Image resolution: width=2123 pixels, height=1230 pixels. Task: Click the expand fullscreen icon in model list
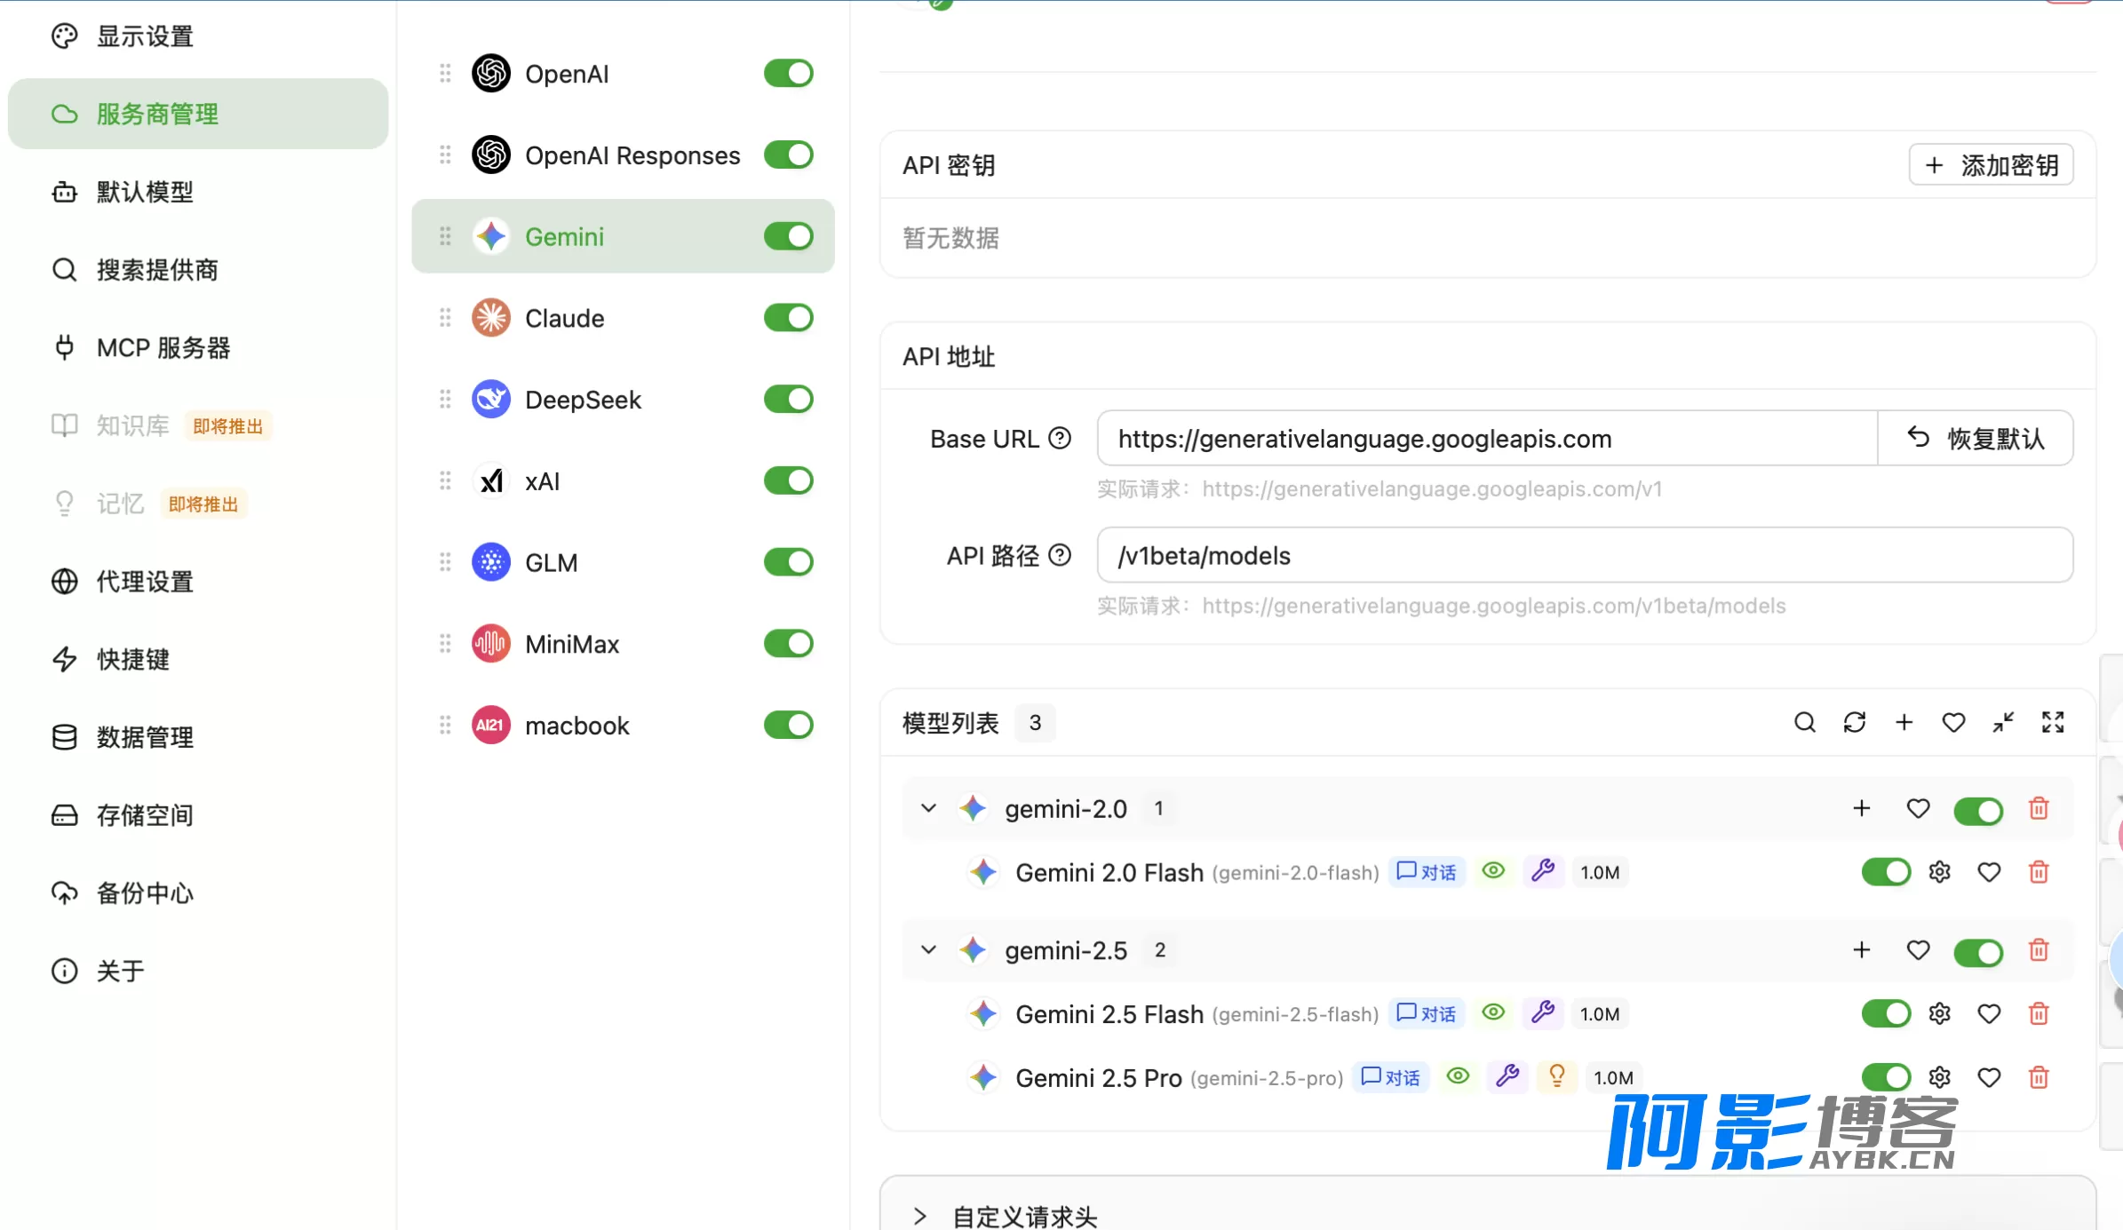click(x=2052, y=722)
